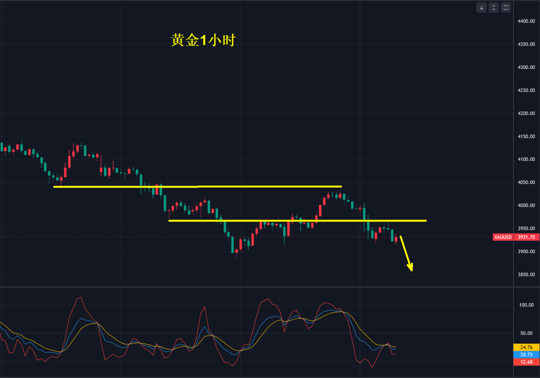Viewport: 540px width, 378px height.
Task: Click the 3900.00 price axis label
Action: tap(526, 251)
